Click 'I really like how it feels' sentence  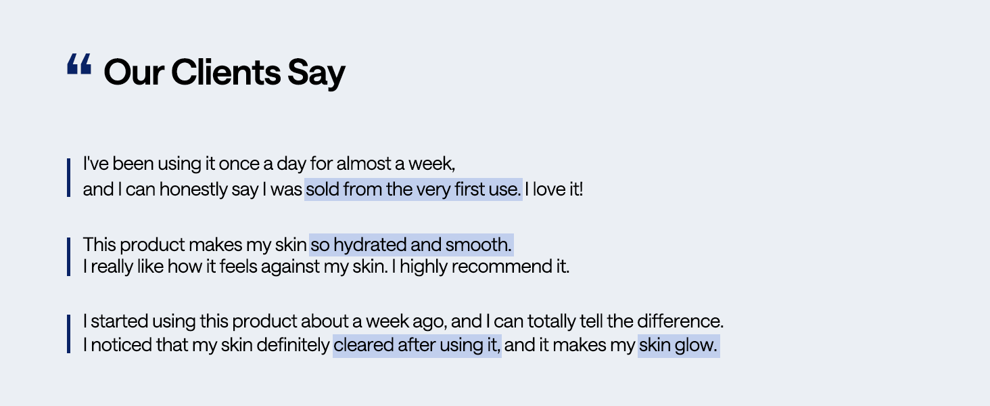tap(236, 267)
